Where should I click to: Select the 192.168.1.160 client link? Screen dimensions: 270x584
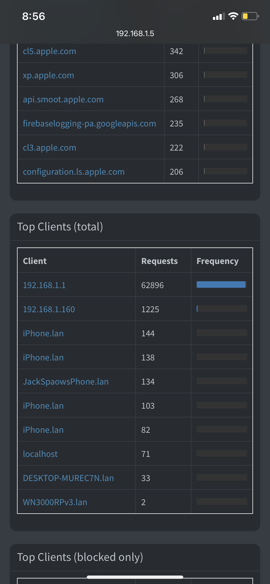49,310
